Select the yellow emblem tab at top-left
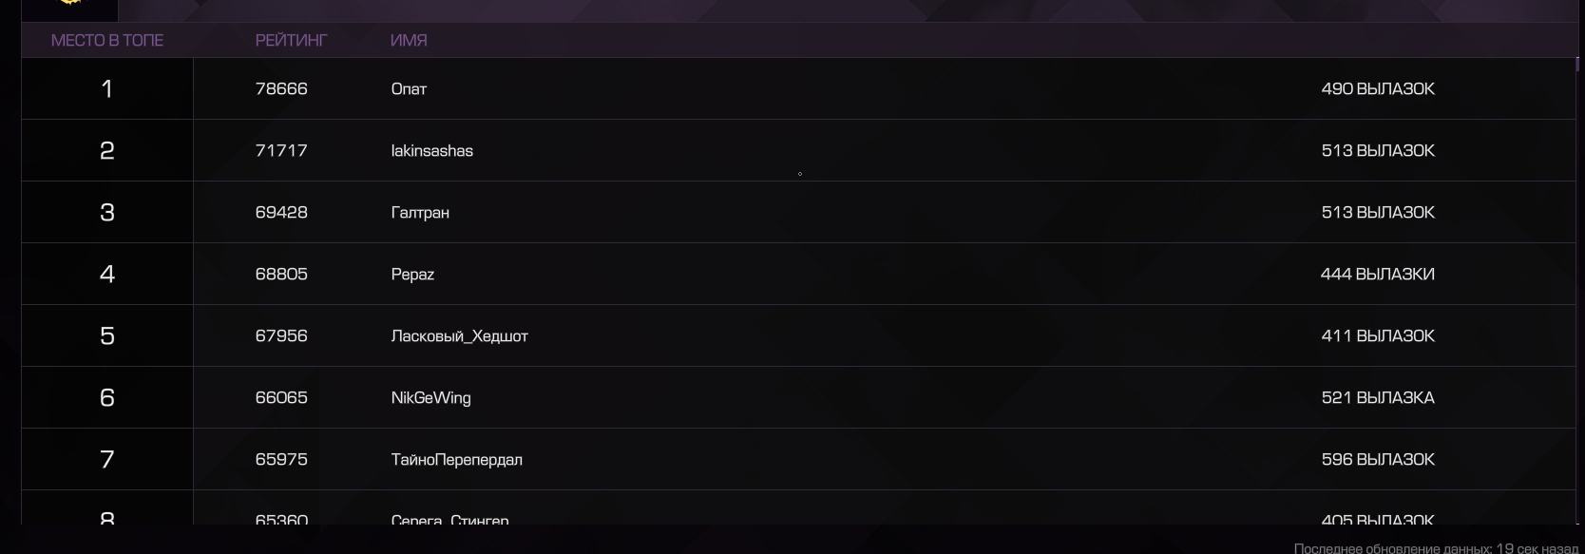Viewport: 1585px width, 554px height. (x=69, y=10)
